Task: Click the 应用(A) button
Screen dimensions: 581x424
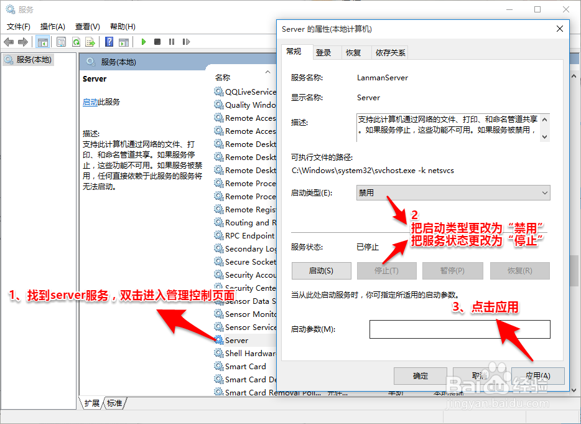Action: tap(539, 376)
